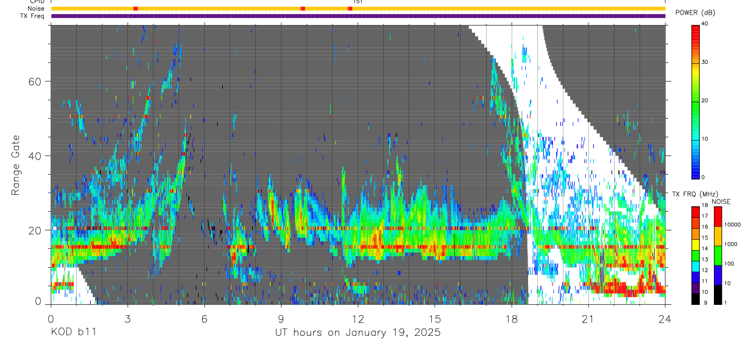Click the power colorbar gradient strip
748x345 pixels.
[696, 101]
